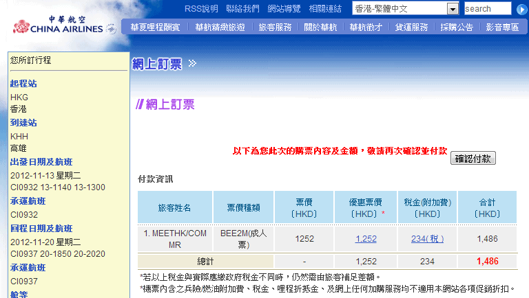This screenshot has height=298, width=529.
Task: Open the 相關連結 related links
Action: tap(325, 9)
